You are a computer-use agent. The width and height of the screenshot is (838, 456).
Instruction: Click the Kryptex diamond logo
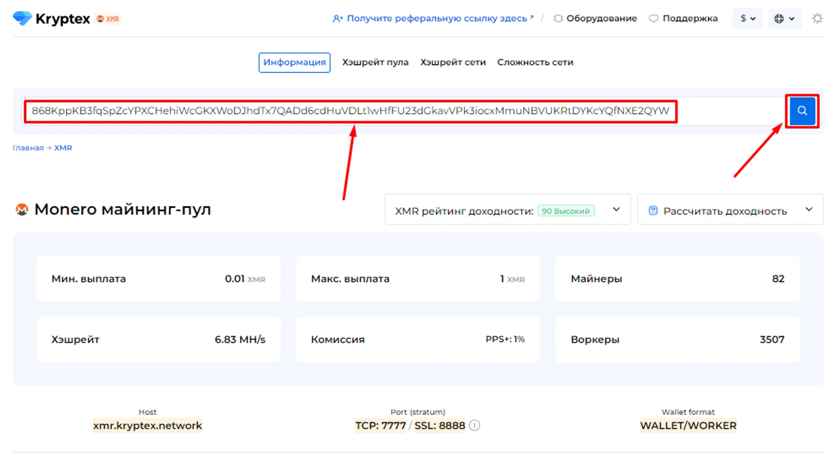[x=22, y=18]
